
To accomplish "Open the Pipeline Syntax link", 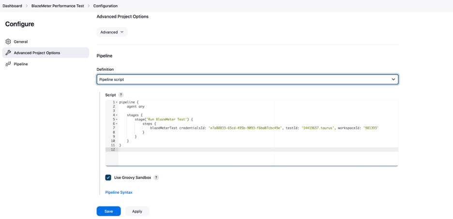I will pyautogui.click(x=119, y=192).
